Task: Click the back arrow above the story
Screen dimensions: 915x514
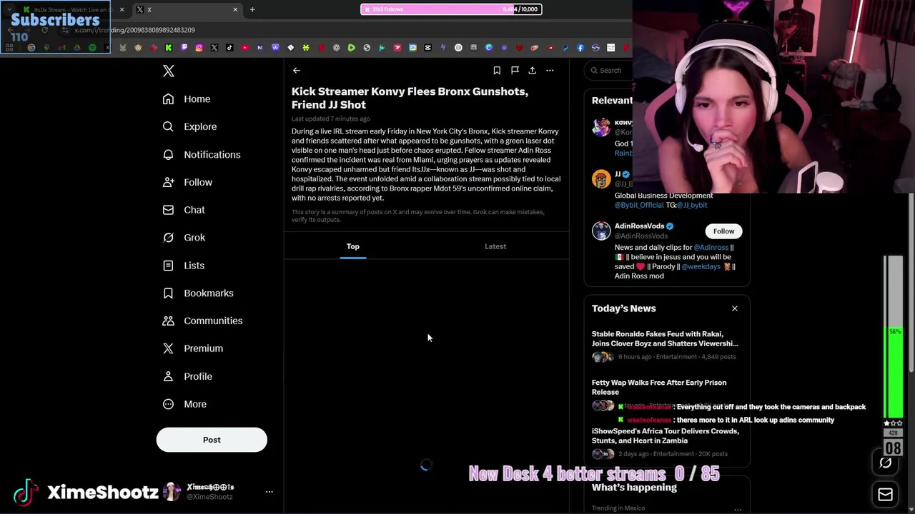Action: coord(296,70)
